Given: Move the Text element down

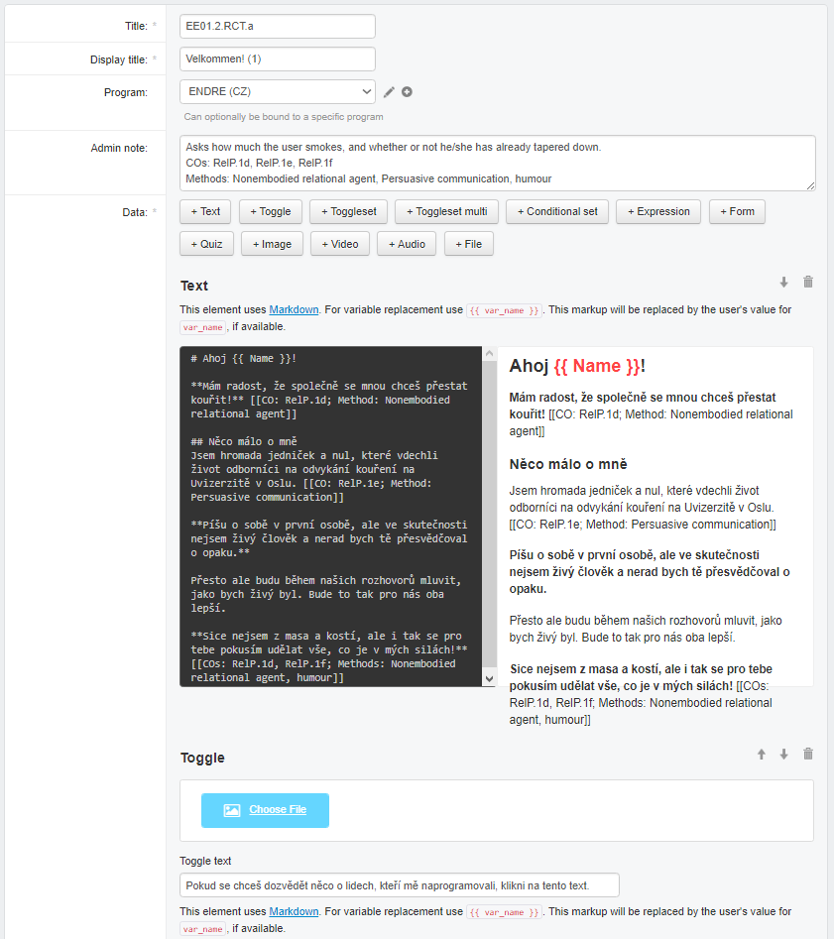Looking at the screenshot, I should 783,283.
